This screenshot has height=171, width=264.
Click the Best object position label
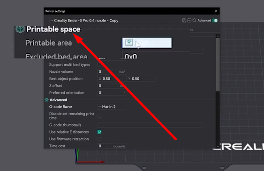pos(66,78)
